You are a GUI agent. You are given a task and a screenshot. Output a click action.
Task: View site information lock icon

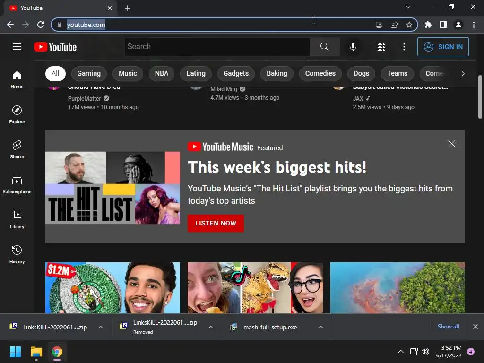pos(60,25)
